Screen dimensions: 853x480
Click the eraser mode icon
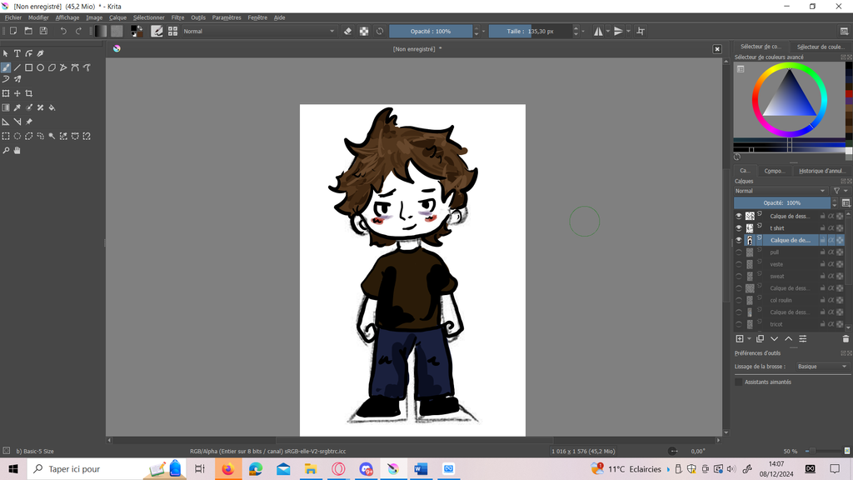click(x=348, y=31)
